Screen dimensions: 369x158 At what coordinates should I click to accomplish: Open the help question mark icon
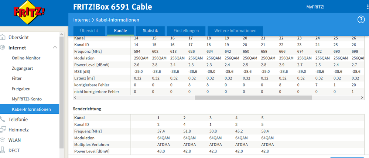[361, 20]
